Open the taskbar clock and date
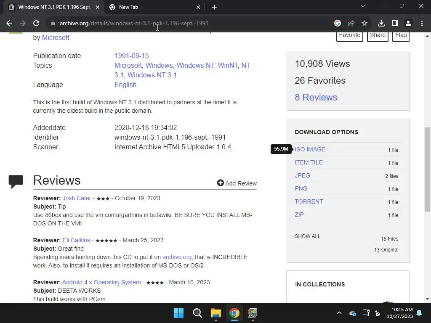This screenshot has height=323, width=431. click(x=400, y=313)
